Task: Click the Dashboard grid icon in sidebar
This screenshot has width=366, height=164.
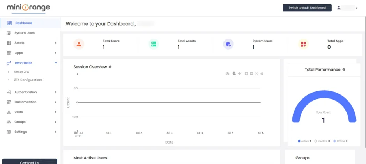Action: tap(10, 23)
